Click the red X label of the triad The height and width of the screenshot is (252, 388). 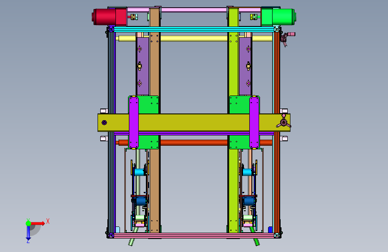point(48,221)
